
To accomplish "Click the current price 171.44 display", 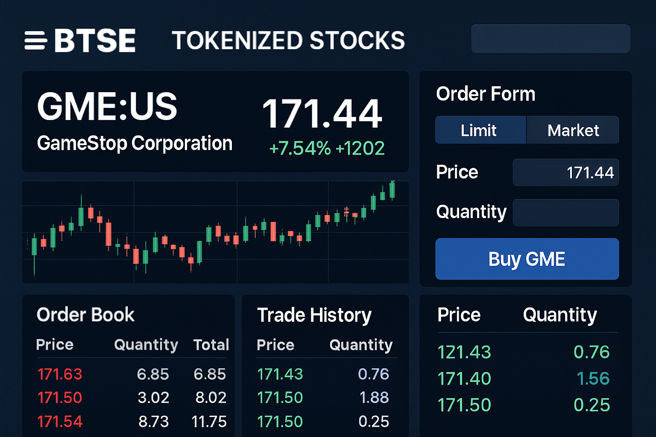I will [323, 113].
